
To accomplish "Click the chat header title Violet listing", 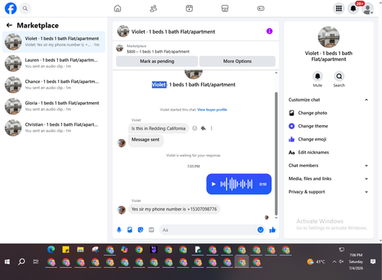I will tap(173, 31).
